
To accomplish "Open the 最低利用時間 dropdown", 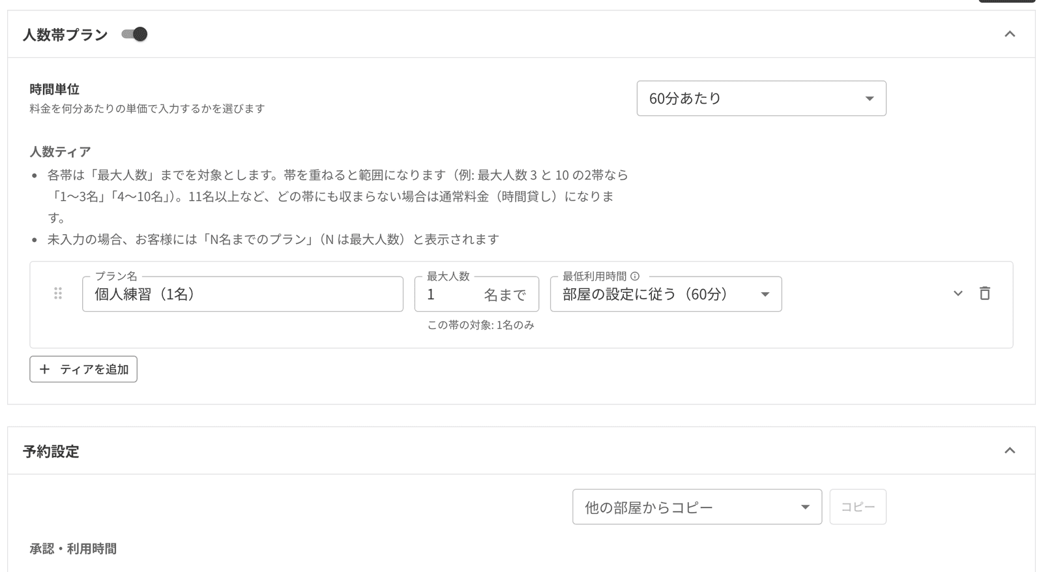I will coord(666,294).
